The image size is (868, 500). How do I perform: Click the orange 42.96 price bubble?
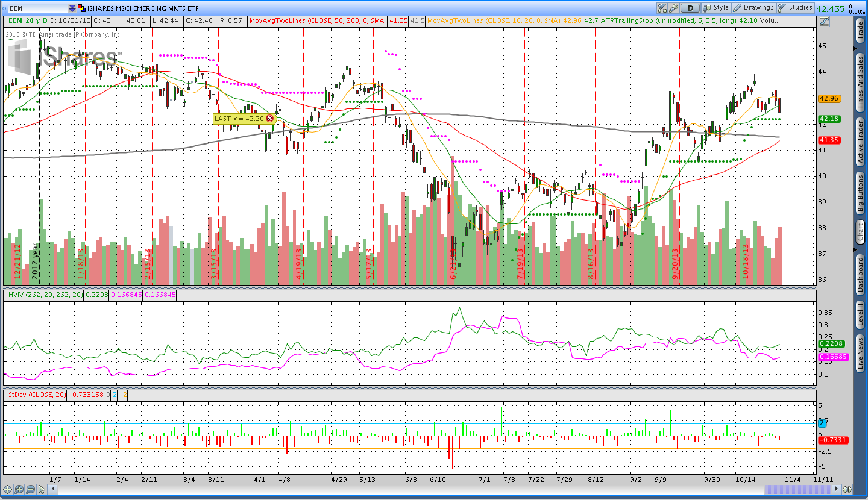coord(829,98)
